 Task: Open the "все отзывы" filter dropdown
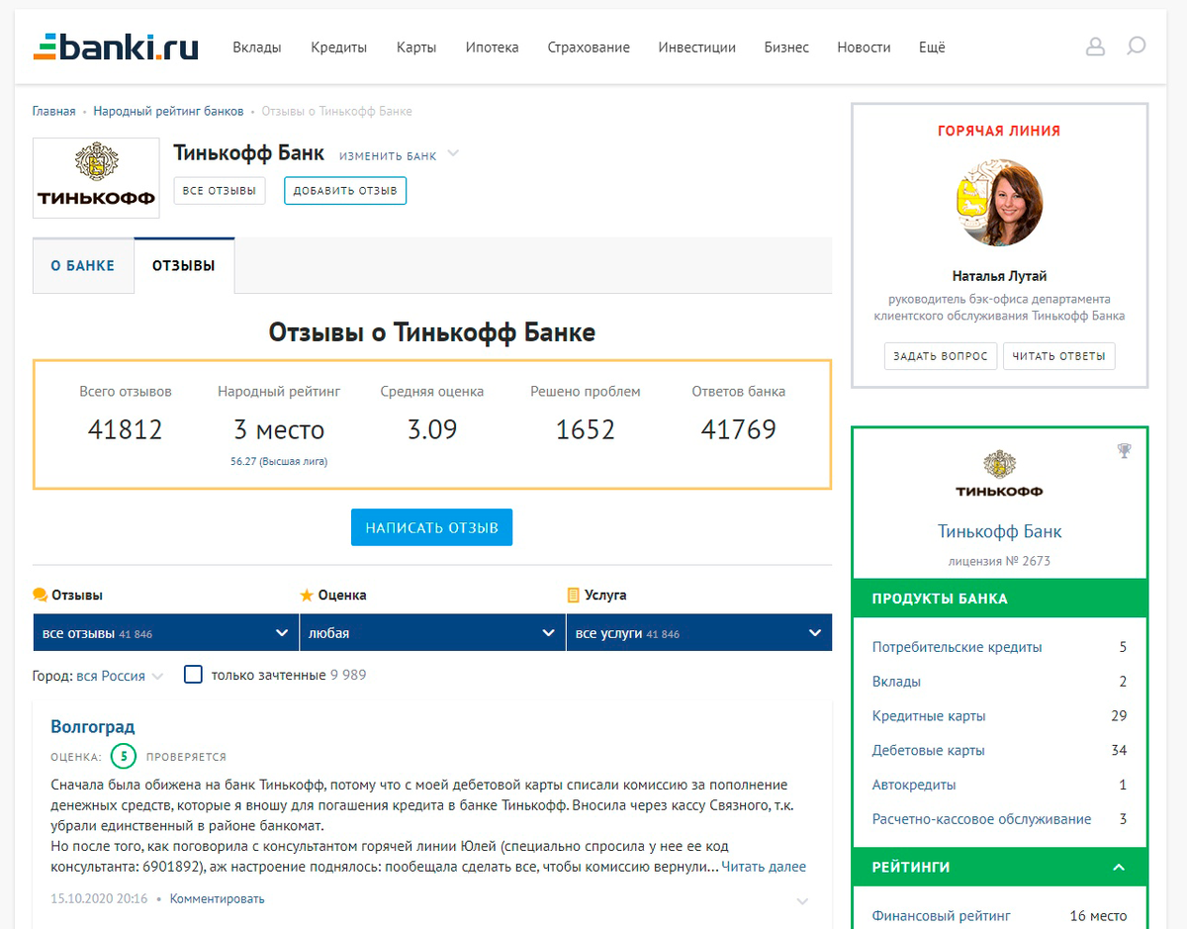tap(165, 632)
